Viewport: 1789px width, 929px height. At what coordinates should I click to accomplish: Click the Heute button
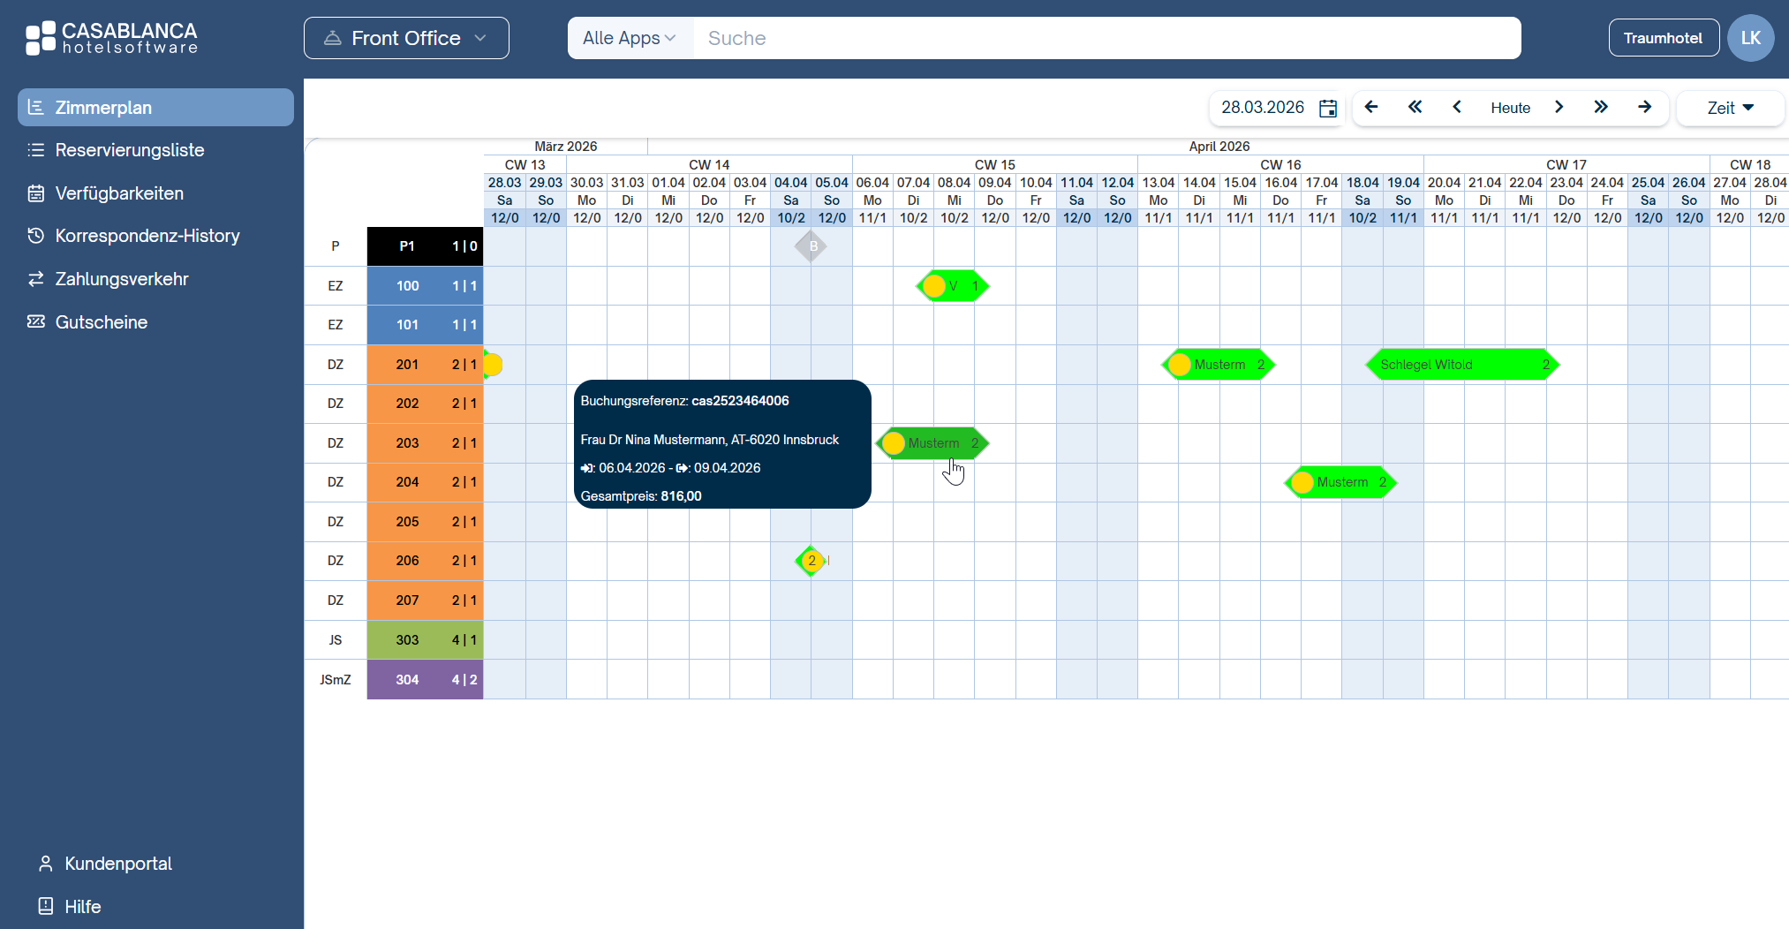point(1510,108)
